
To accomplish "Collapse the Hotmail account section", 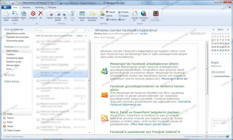I will point(17,47).
